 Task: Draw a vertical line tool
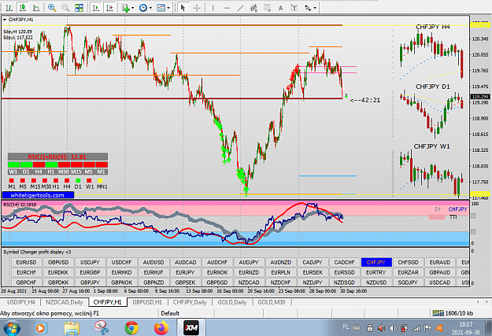click(x=213, y=8)
